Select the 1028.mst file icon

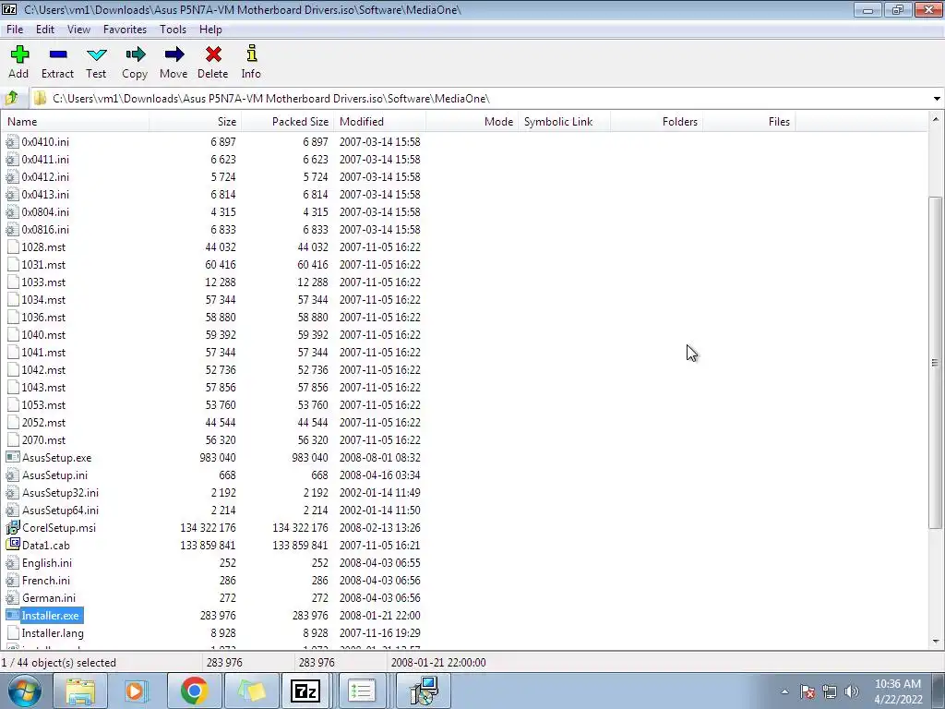click(13, 247)
